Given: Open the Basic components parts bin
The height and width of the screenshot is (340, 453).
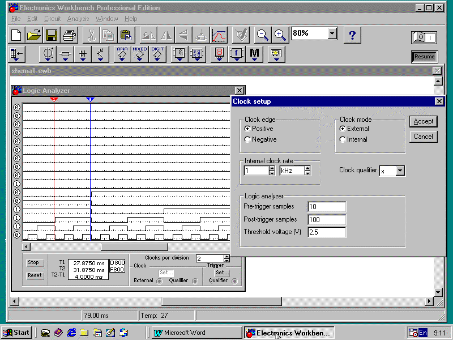Looking at the screenshot, I should pyautogui.click(x=65, y=54).
